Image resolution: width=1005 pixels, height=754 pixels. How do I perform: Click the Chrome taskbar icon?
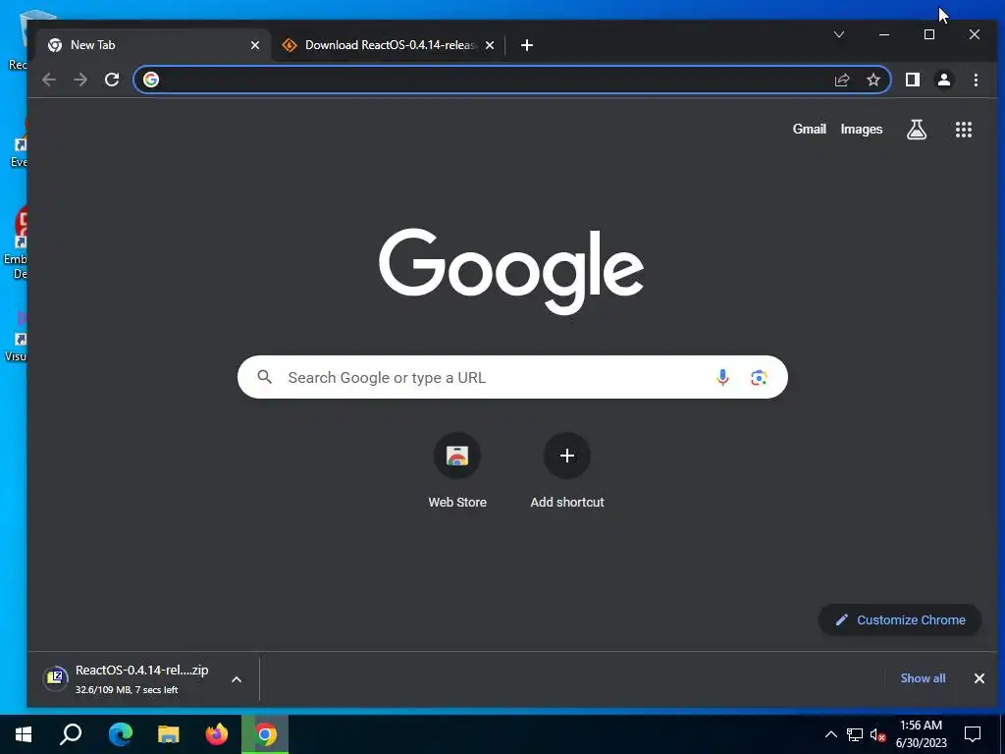click(265, 734)
